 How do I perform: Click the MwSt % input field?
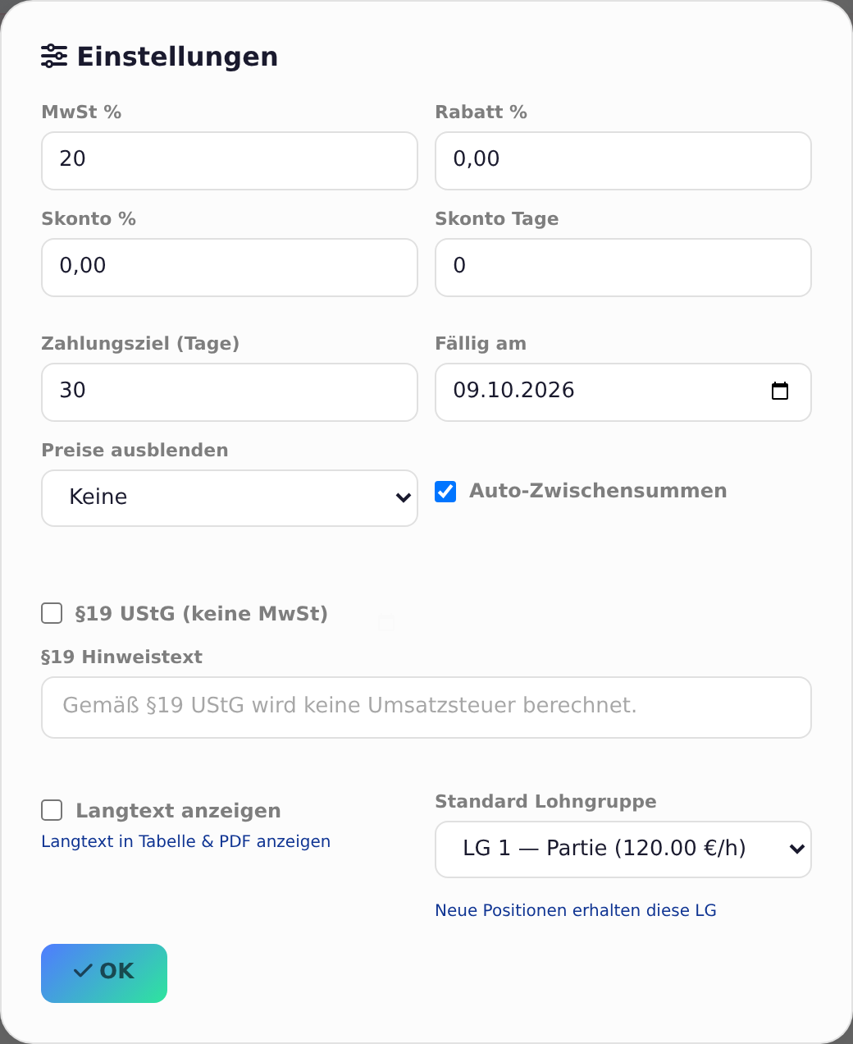pyautogui.click(x=230, y=161)
